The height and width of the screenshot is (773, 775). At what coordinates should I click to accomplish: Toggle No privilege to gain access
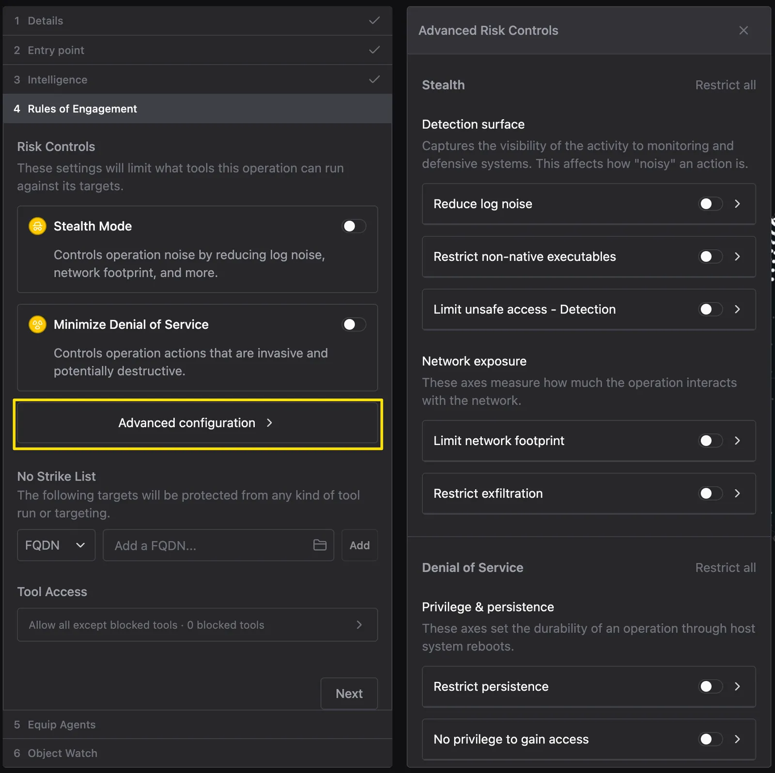[x=711, y=740]
